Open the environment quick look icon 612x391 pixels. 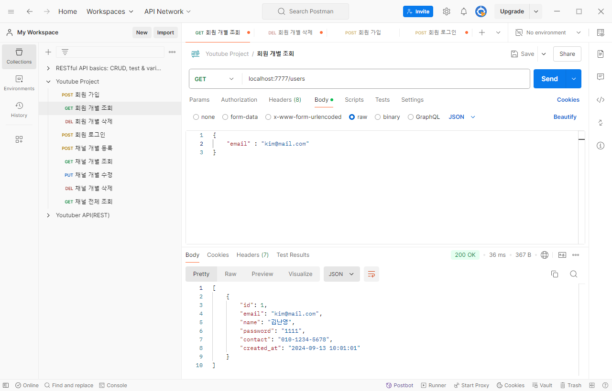click(601, 32)
